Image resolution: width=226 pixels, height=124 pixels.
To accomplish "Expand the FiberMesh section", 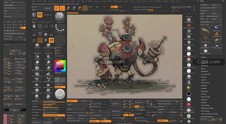I will click(x=204, y=72).
